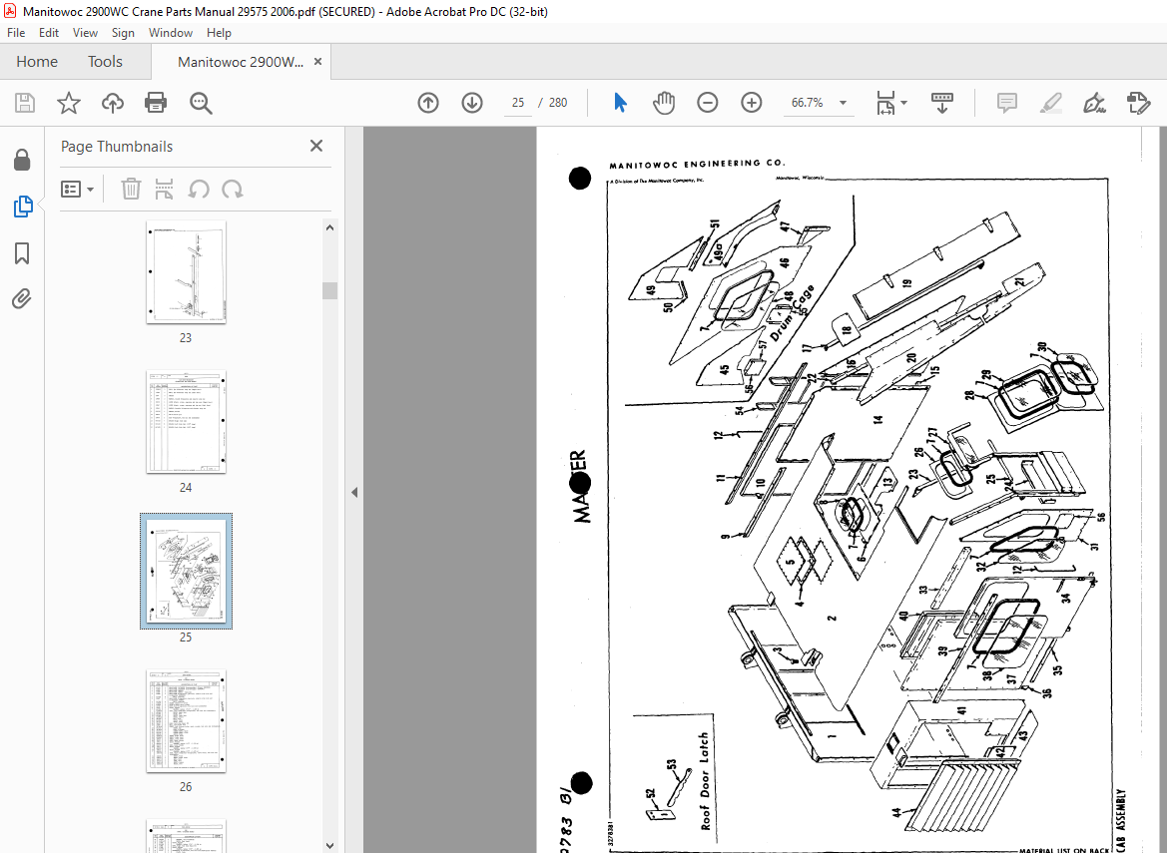
Task: Select page 23 thumbnail
Action: 186,271
